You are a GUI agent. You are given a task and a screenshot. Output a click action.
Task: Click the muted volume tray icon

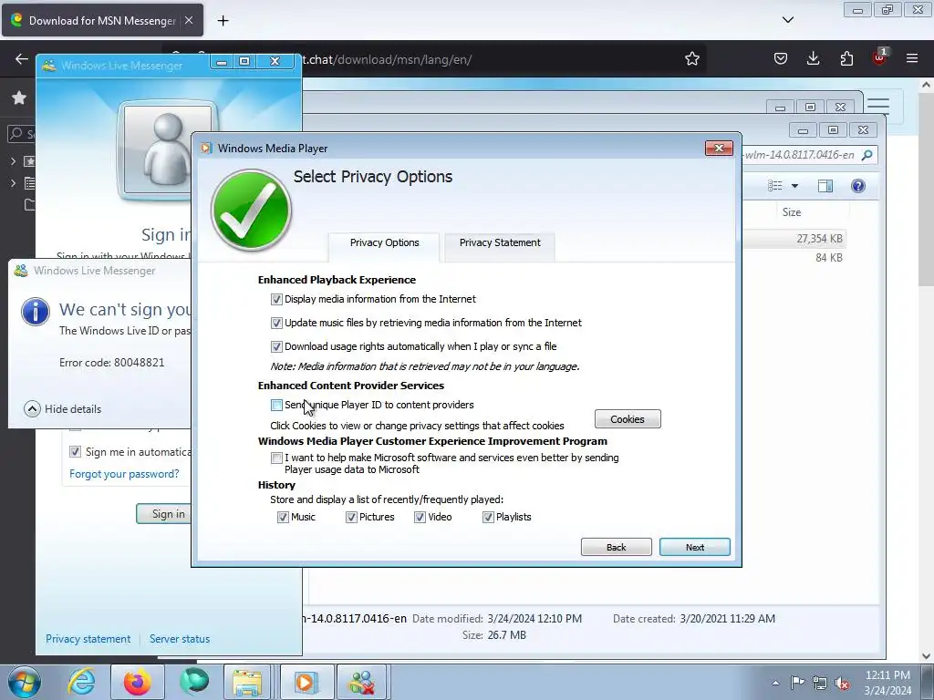(842, 684)
